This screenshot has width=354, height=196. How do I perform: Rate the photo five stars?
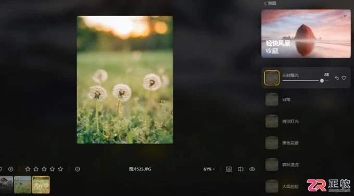pos(60,169)
